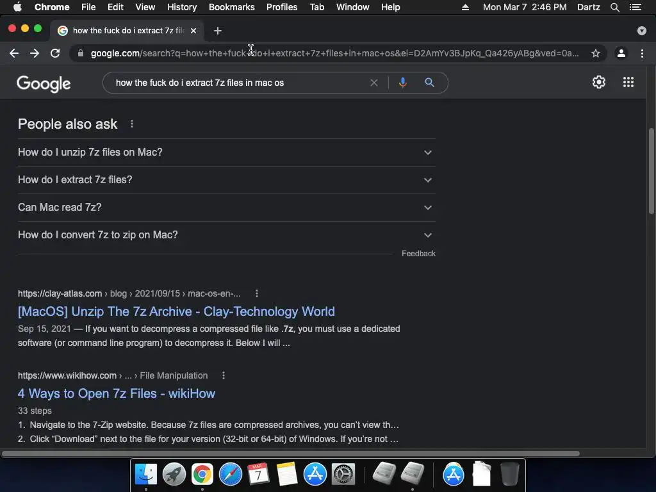Open the blank document icon in the Dock
Viewport: 656px width, 492px height.
[x=482, y=473]
